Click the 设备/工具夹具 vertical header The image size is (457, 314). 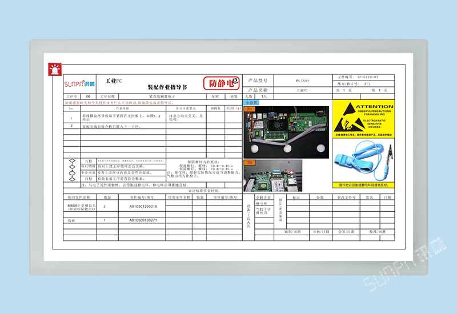[248, 216]
